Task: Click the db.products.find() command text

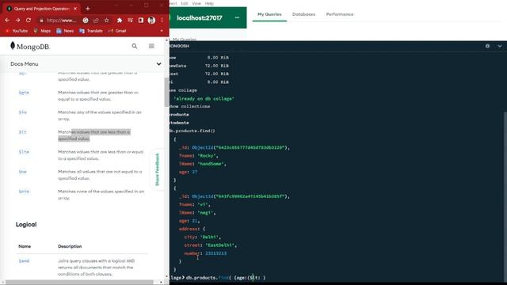Action: click(192, 131)
